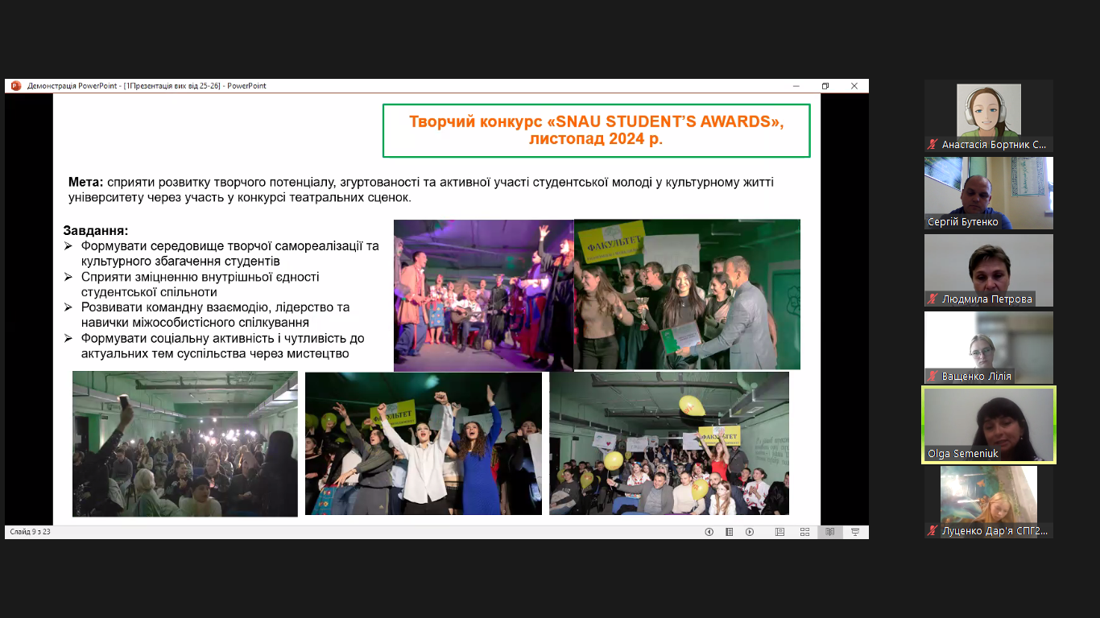Select Olga Semeniuk active speaker tile
1100x618 pixels.
pos(989,425)
